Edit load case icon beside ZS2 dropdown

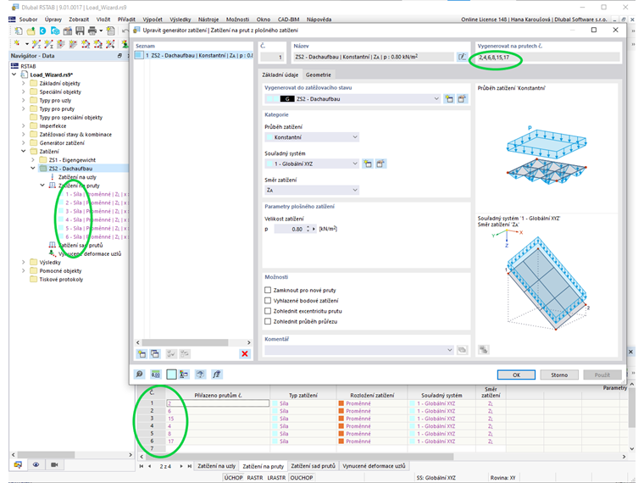pos(462,99)
